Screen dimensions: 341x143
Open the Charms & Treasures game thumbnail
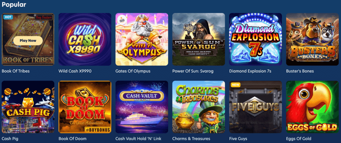tap(198, 107)
